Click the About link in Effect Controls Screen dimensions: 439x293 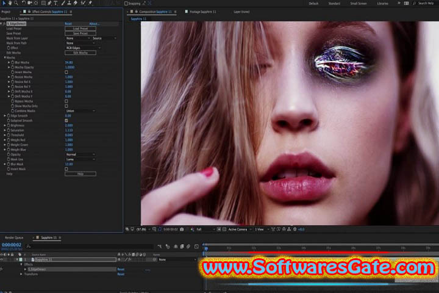click(x=94, y=24)
